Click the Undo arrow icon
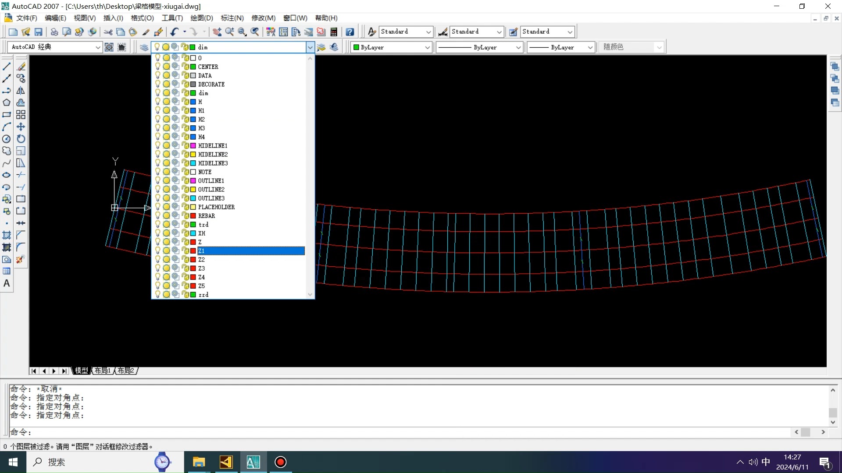842x473 pixels. click(x=174, y=32)
